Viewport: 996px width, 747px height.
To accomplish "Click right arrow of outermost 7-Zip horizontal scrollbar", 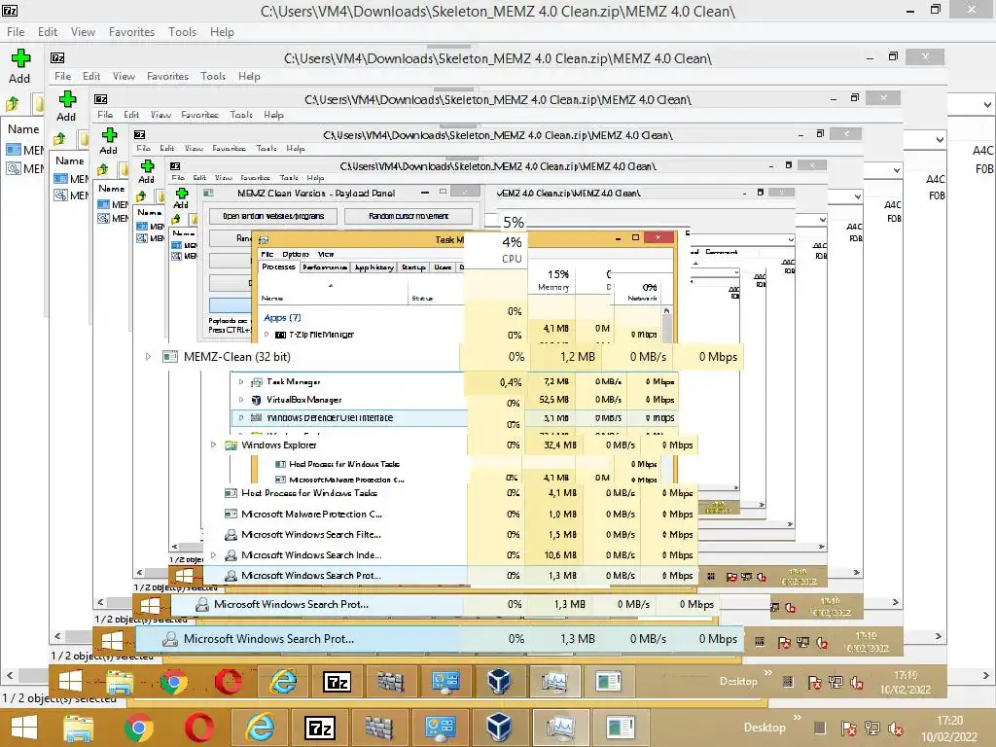I will [x=986, y=675].
